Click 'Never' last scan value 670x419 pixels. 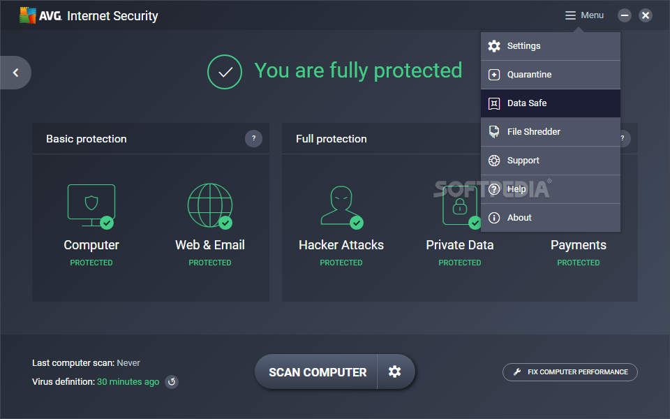tap(128, 363)
